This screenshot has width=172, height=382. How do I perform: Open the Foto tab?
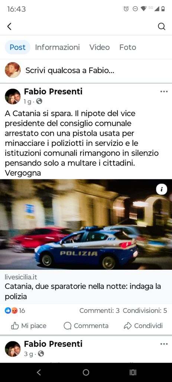click(x=127, y=47)
